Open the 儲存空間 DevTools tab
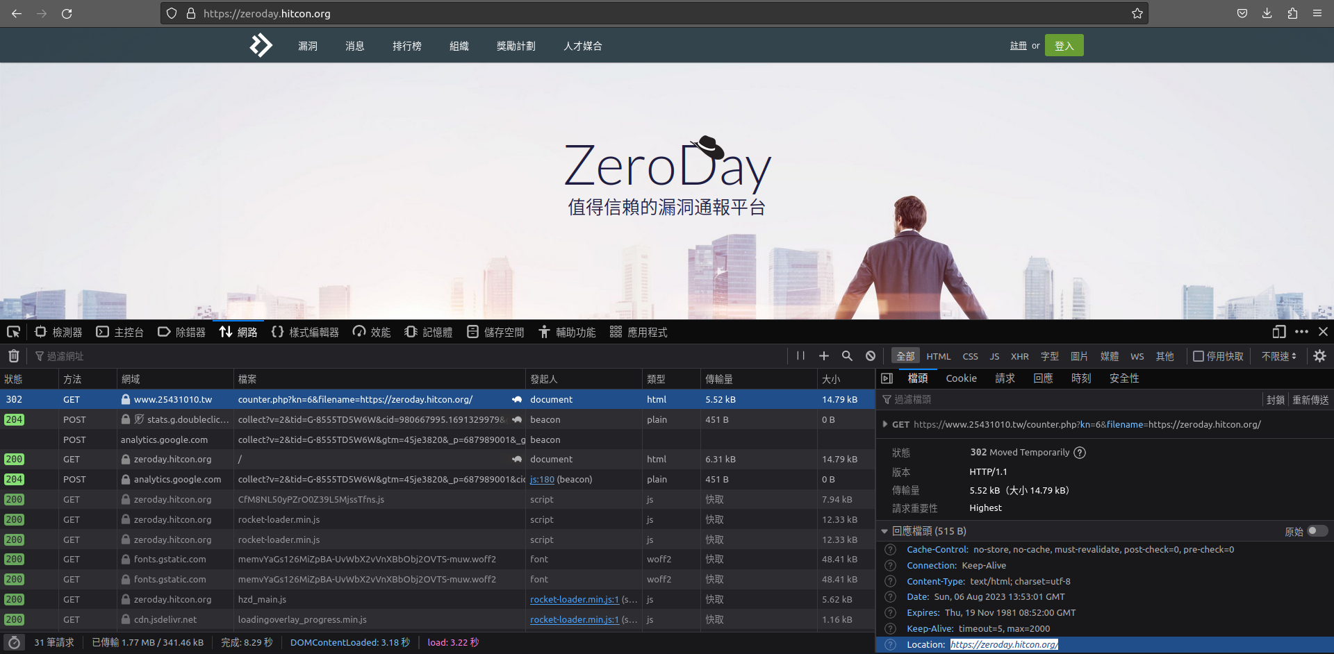 coord(495,332)
